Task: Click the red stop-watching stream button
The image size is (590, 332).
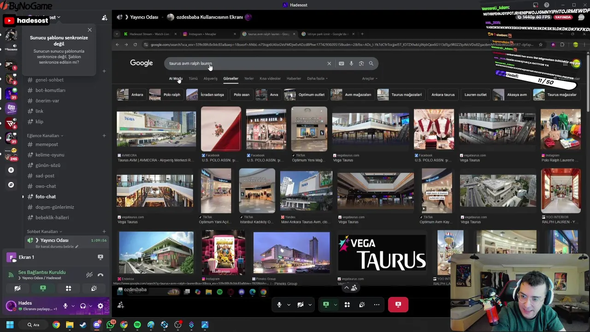Action: click(x=398, y=304)
